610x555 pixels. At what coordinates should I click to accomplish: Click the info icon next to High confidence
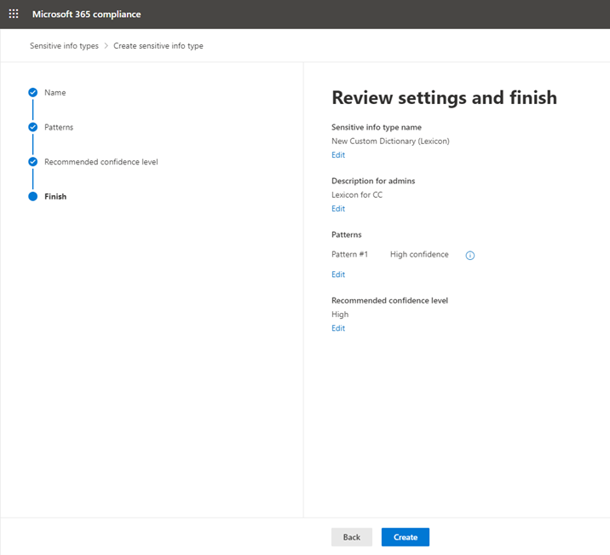pos(470,255)
